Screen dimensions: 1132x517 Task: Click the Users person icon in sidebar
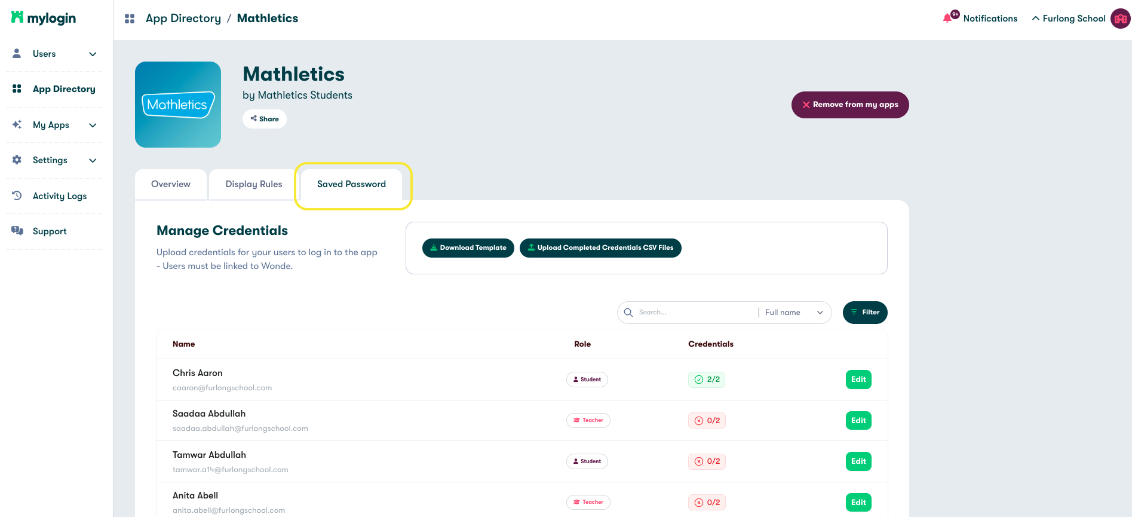pos(17,53)
